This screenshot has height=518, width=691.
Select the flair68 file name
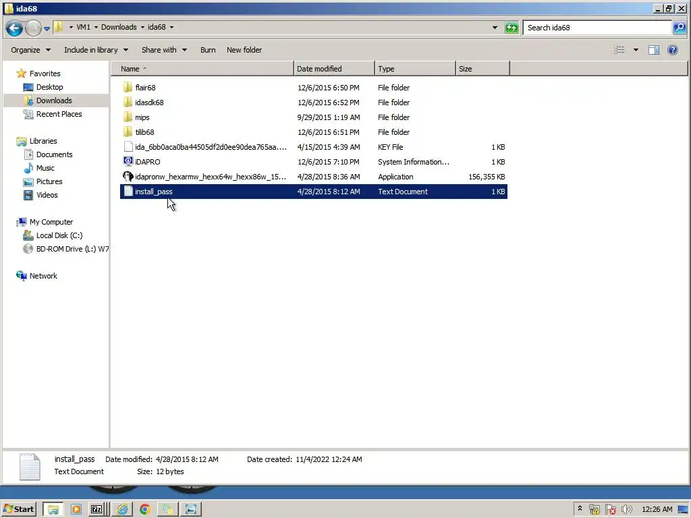(x=146, y=88)
